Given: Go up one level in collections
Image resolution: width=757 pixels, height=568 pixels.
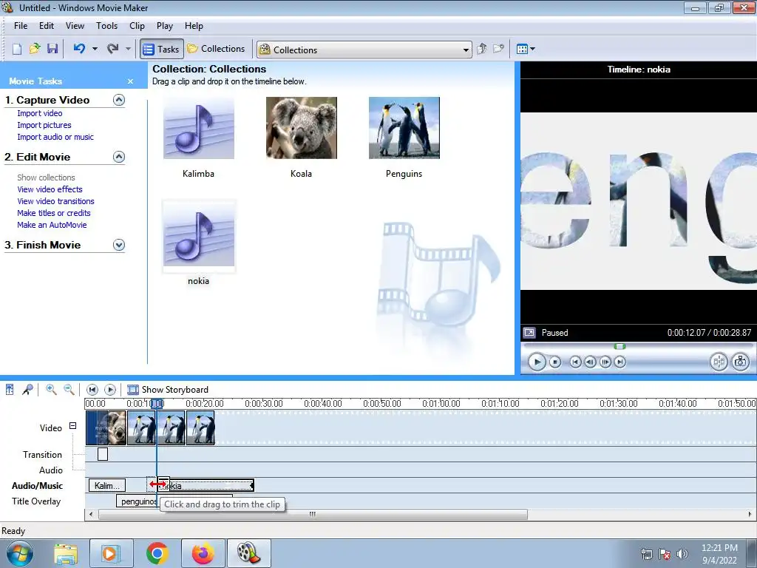Looking at the screenshot, I should tap(481, 49).
